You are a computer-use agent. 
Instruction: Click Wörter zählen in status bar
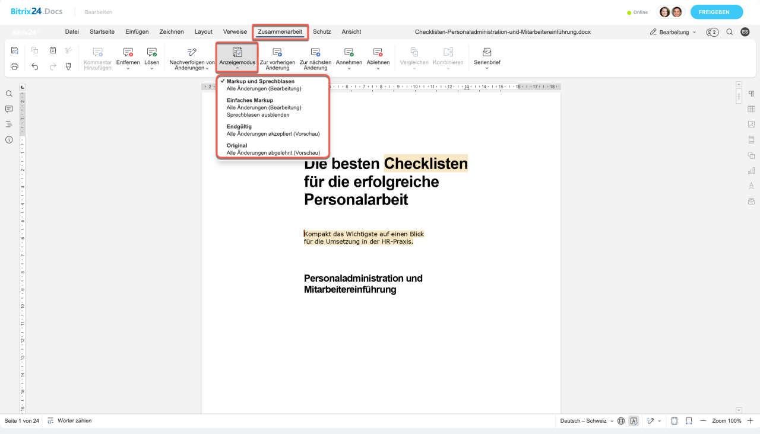pos(74,421)
